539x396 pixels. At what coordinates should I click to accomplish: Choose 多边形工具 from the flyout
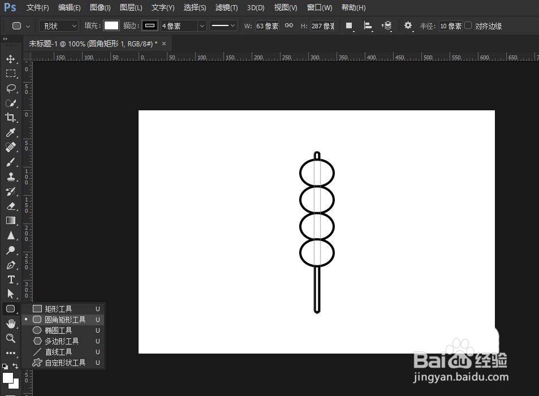63,341
